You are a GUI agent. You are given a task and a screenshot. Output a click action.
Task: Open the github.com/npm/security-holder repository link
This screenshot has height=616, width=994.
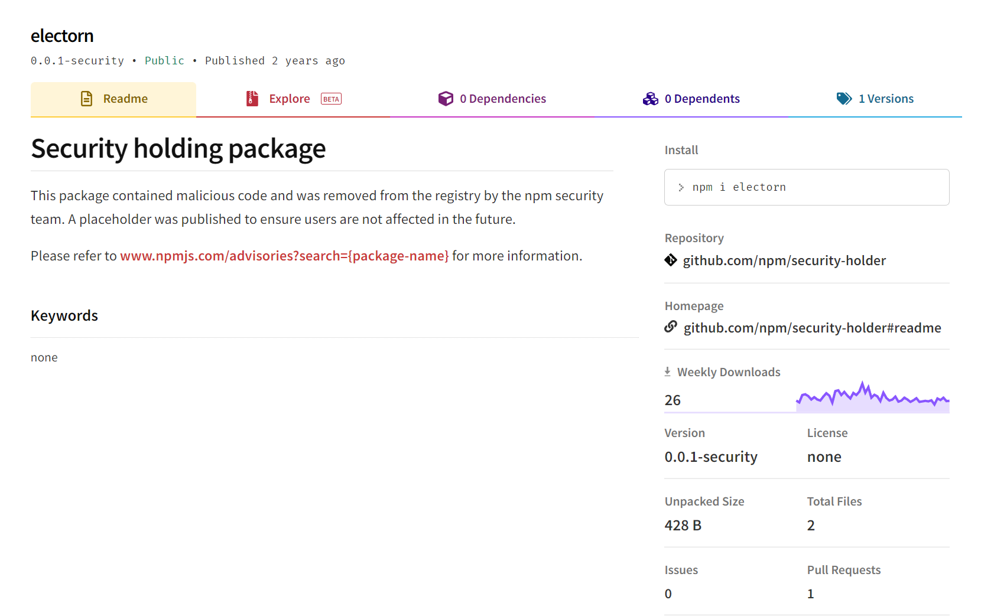(784, 260)
